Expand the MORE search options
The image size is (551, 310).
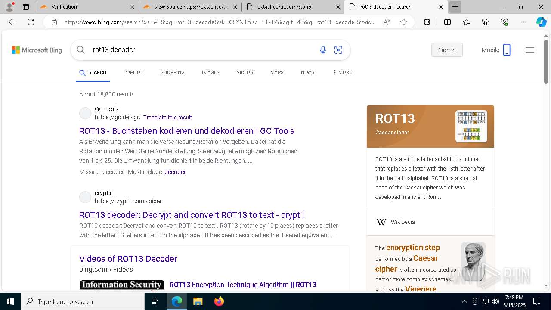click(x=342, y=72)
